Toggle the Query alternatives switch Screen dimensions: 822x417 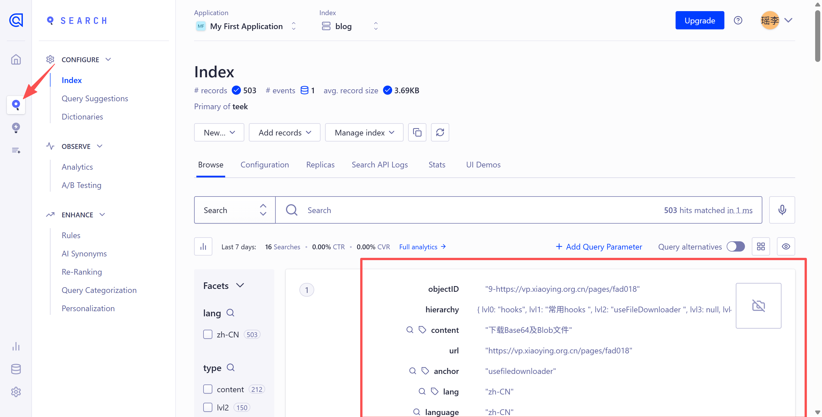(x=736, y=246)
